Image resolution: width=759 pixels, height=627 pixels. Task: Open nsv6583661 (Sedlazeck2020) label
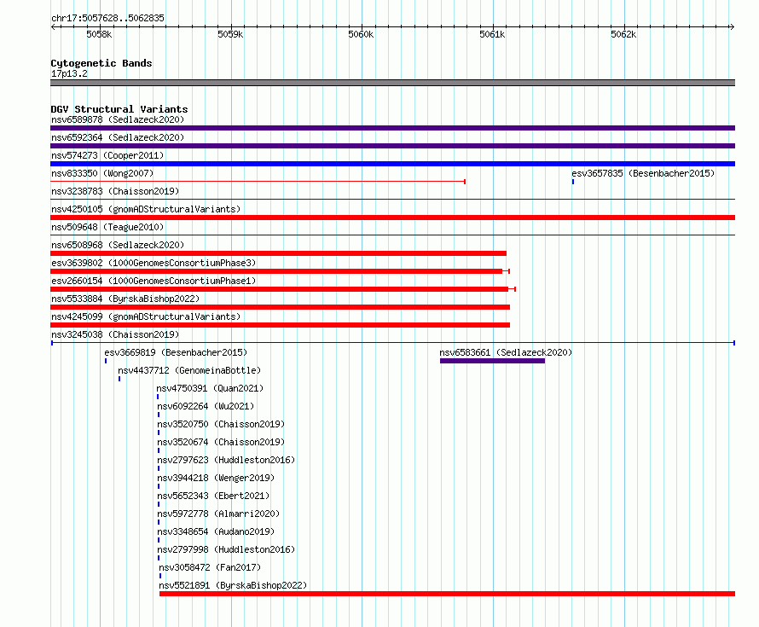coord(506,352)
